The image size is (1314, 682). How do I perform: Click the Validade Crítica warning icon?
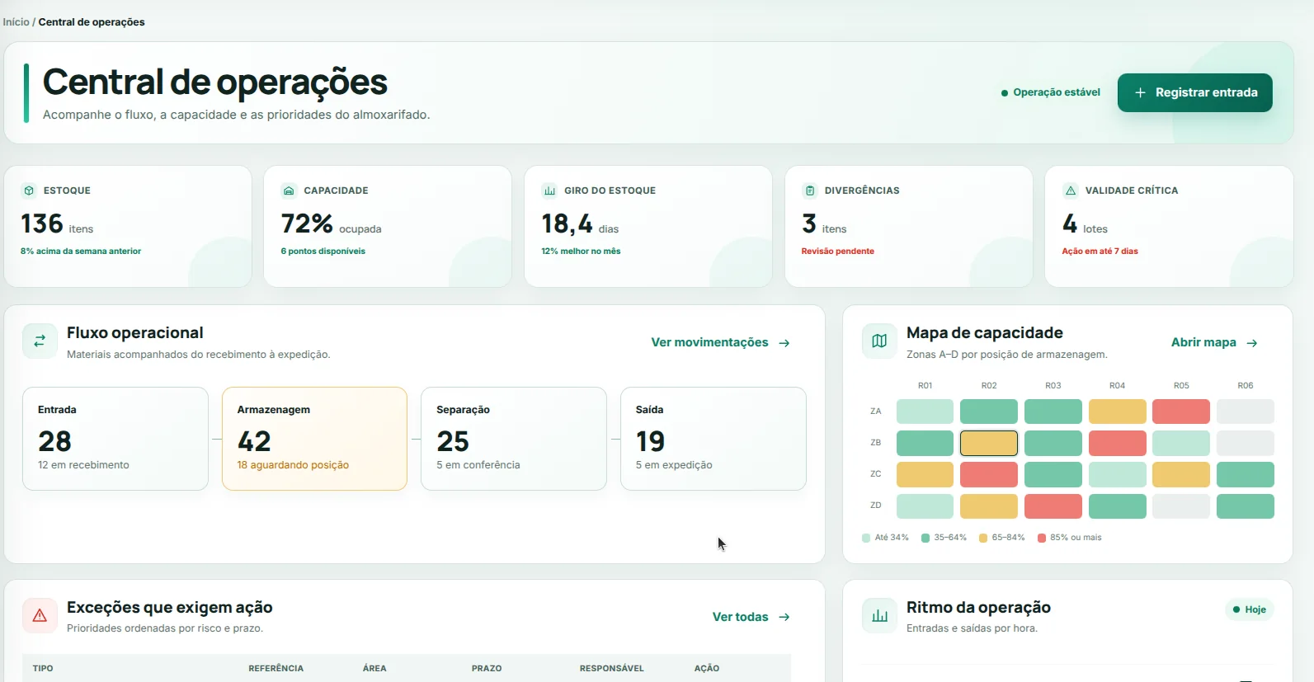(x=1071, y=190)
